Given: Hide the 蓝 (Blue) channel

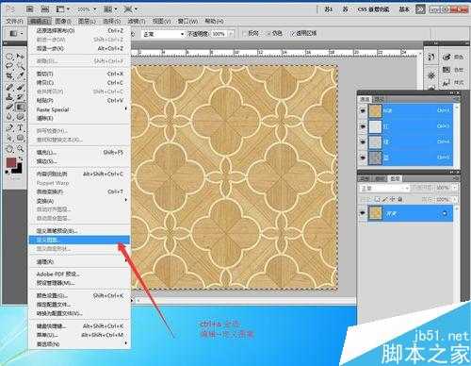Looking at the screenshot, I should click(x=363, y=157).
